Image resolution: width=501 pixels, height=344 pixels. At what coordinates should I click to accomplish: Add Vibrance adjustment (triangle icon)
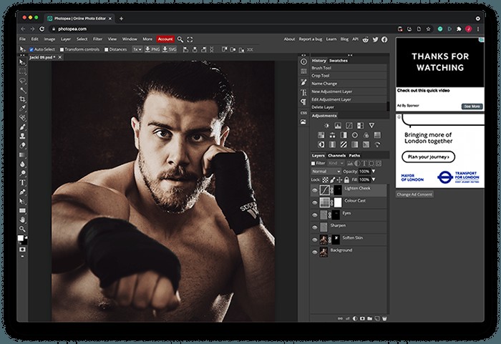371,126
